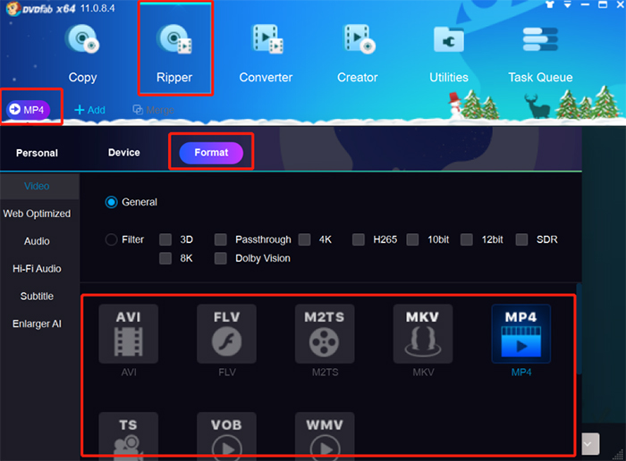The image size is (626, 461).
Task: Select Web Optimized in the sidebar
Action: 37,214
